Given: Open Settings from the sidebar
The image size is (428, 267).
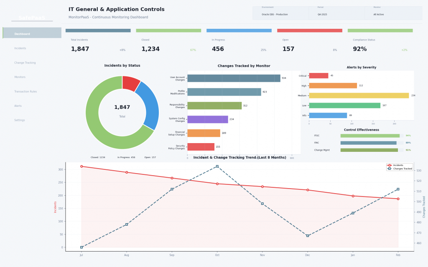Looking at the screenshot, I should 20,120.
